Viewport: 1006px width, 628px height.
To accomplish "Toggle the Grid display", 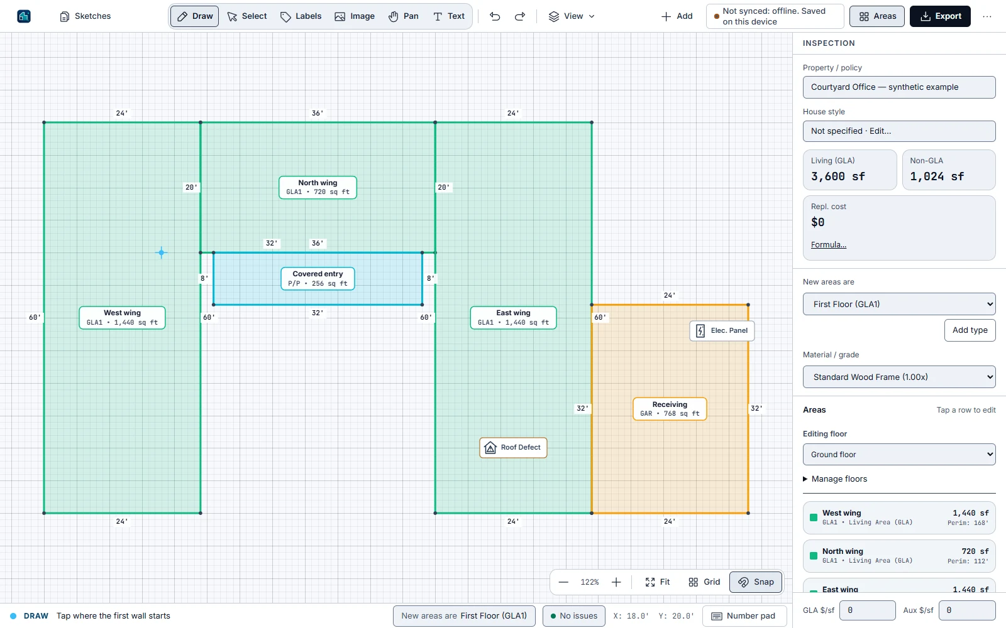I will [x=704, y=582].
